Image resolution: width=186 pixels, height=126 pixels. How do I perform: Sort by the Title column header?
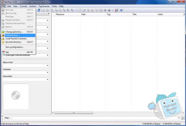click(x=144, y=15)
